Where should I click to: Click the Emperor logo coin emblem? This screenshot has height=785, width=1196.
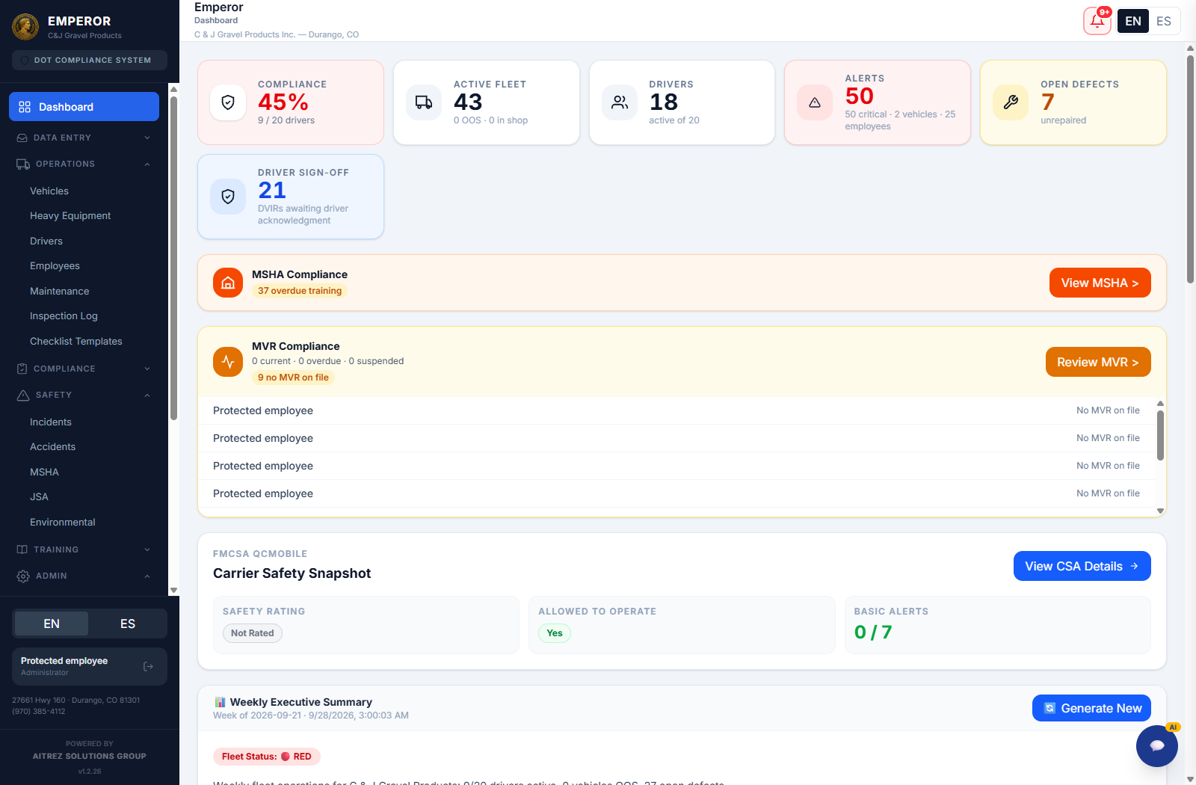tap(25, 27)
